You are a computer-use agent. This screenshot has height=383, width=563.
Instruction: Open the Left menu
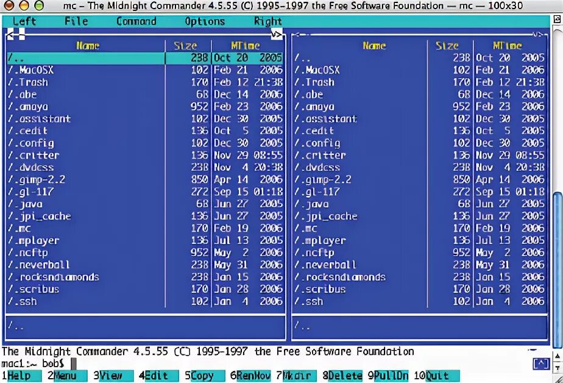point(24,21)
